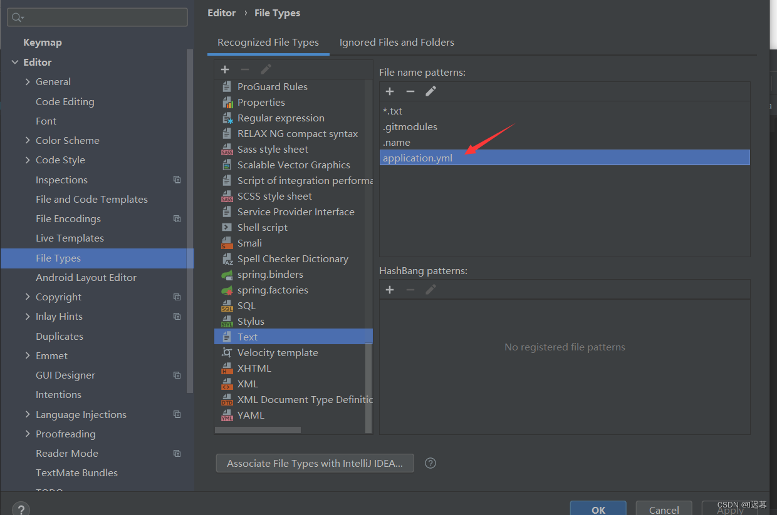Click the help icon in dialog corner
Screen dimensions: 777x515
21,510
